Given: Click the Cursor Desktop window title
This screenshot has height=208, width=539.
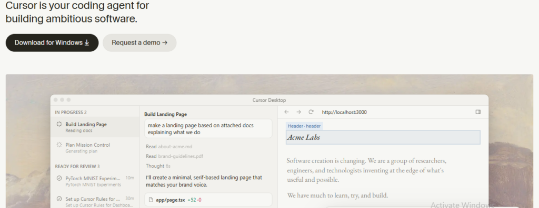Looking at the screenshot, I should click(269, 100).
